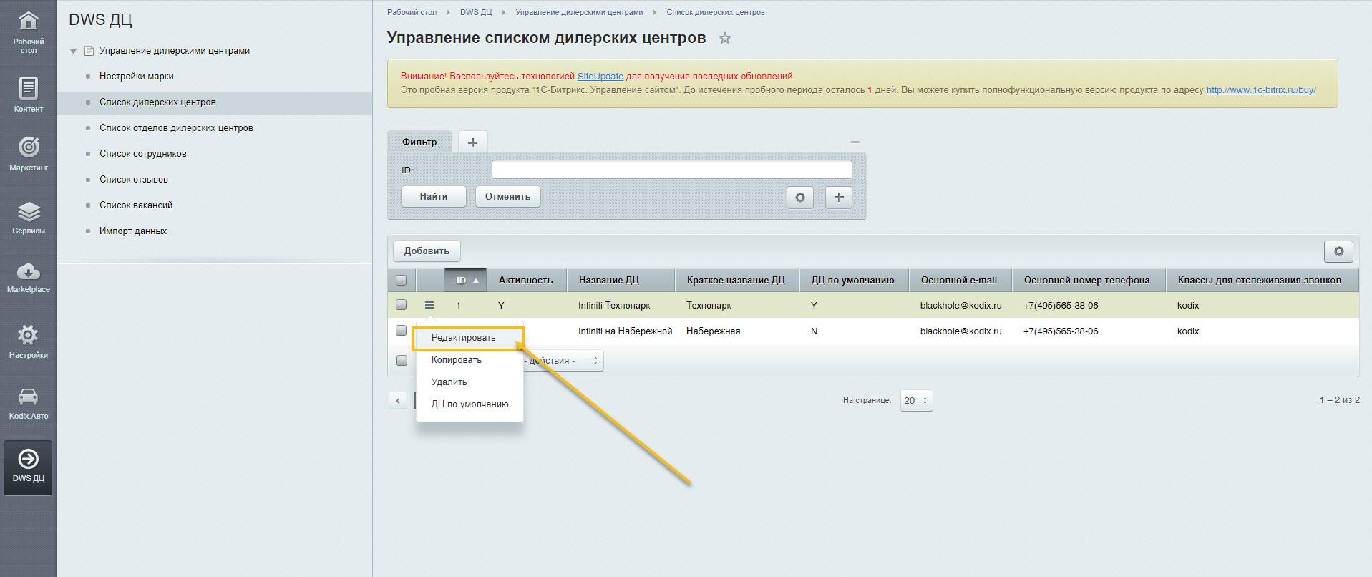Sort by Активность column header
Screen dimensions: 1372x577
click(526, 281)
